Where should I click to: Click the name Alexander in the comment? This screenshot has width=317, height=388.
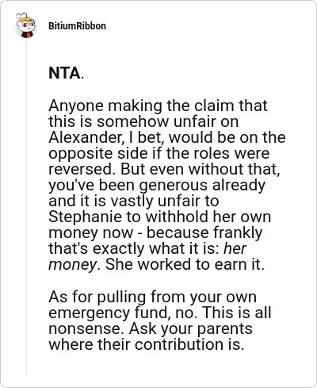(85, 138)
